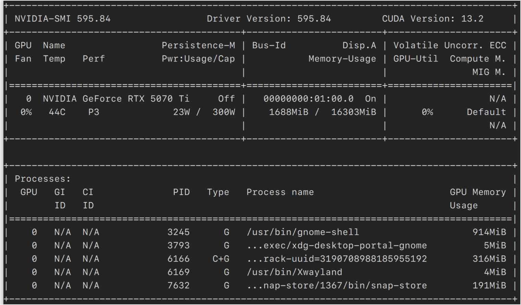521x305 pixels.
Task: Click the "/usr/bin/gnome-shell" process name
Action: tap(303, 232)
